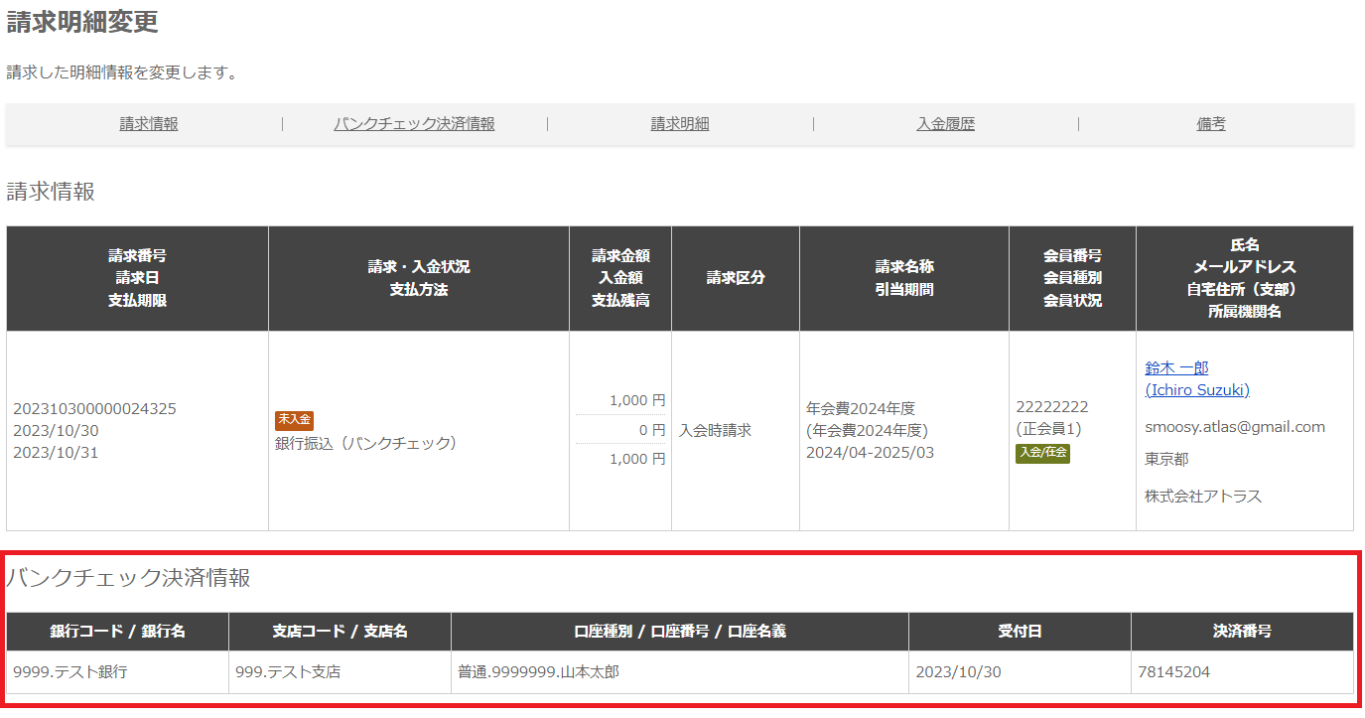Image resolution: width=1365 pixels, height=718 pixels.
Task: Click the 入会/在会 member status badge
Action: [1042, 454]
